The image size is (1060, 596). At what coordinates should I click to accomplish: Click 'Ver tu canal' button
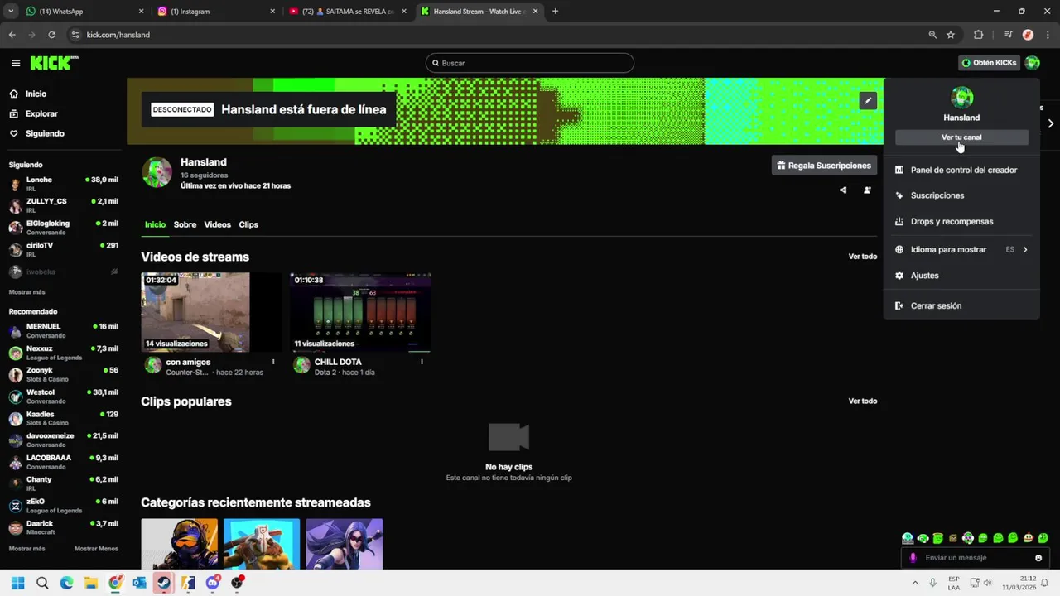tap(961, 137)
